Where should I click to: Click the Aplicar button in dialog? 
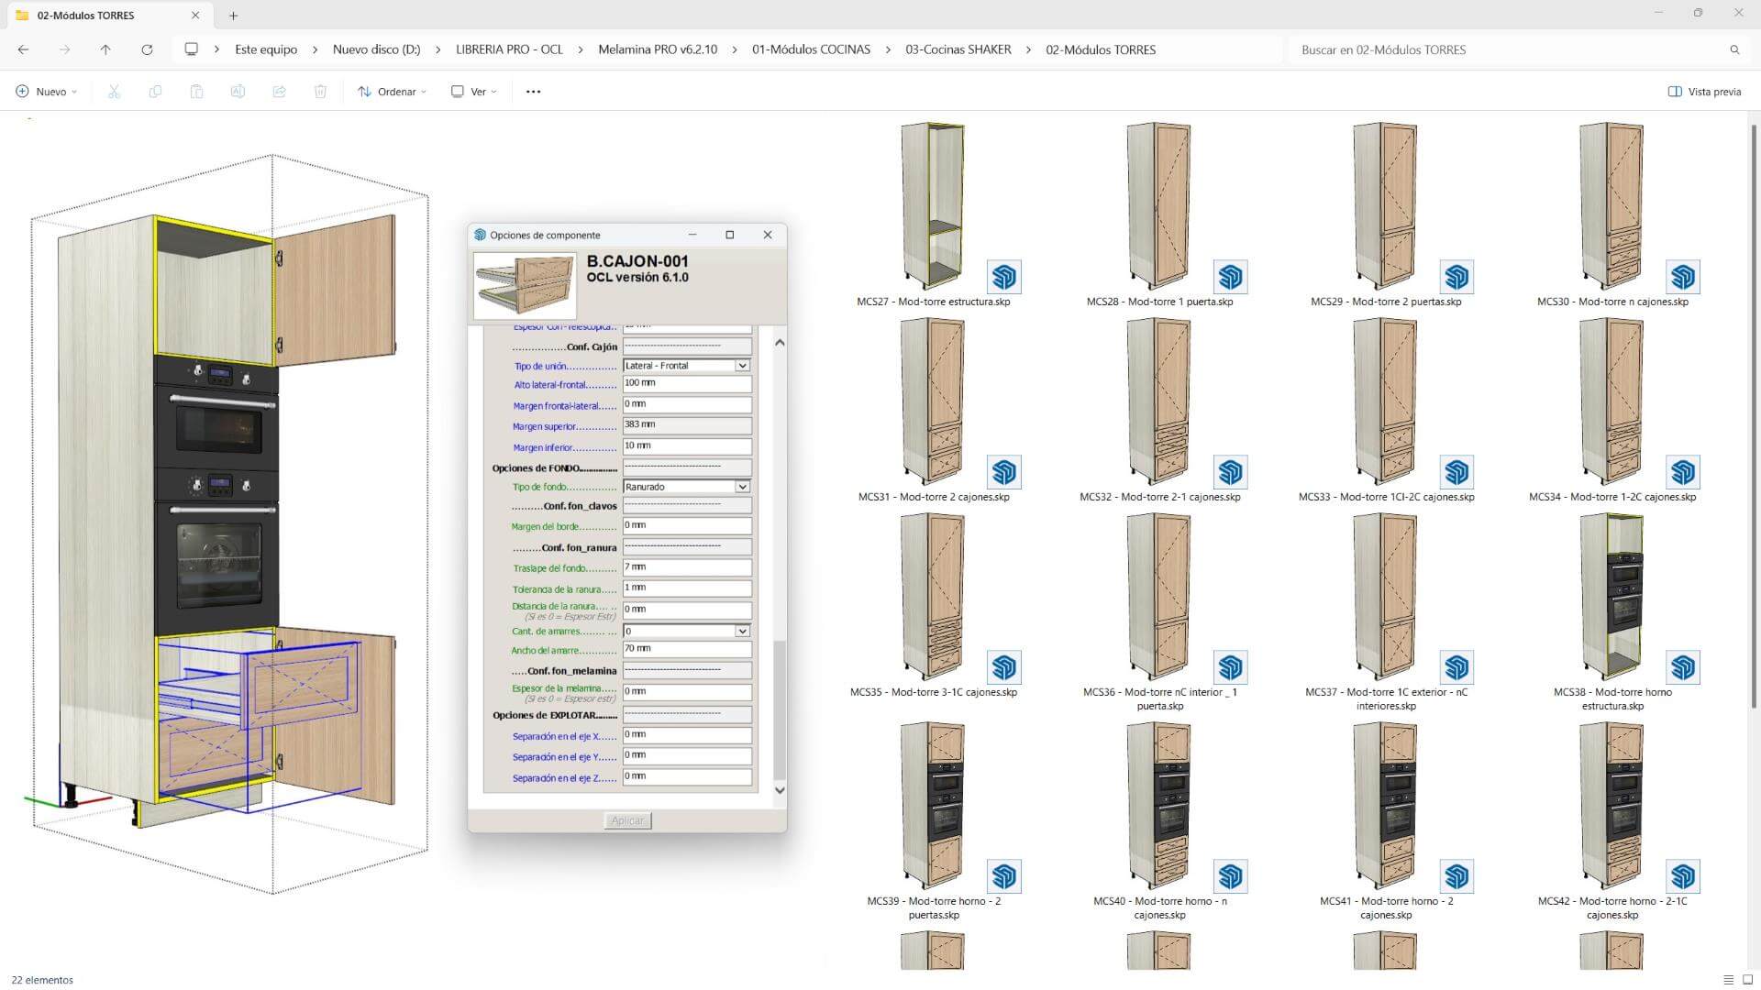click(x=627, y=820)
